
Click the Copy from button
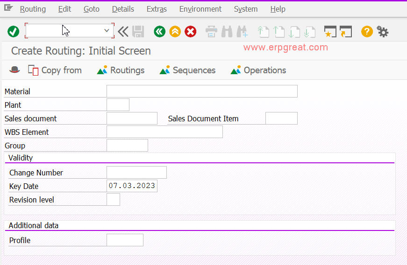[x=55, y=70]
